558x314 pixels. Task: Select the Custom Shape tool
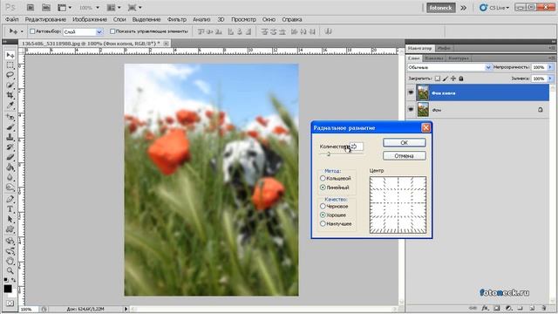tap(10, 229)
